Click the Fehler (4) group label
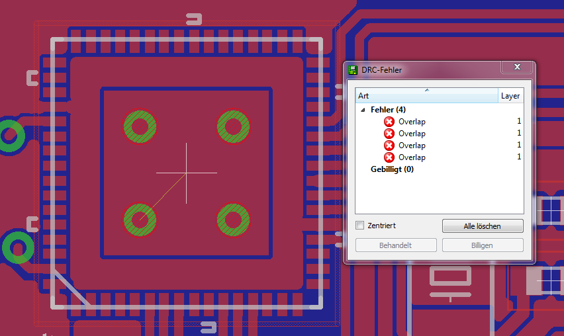 click(x=388, y=110)
